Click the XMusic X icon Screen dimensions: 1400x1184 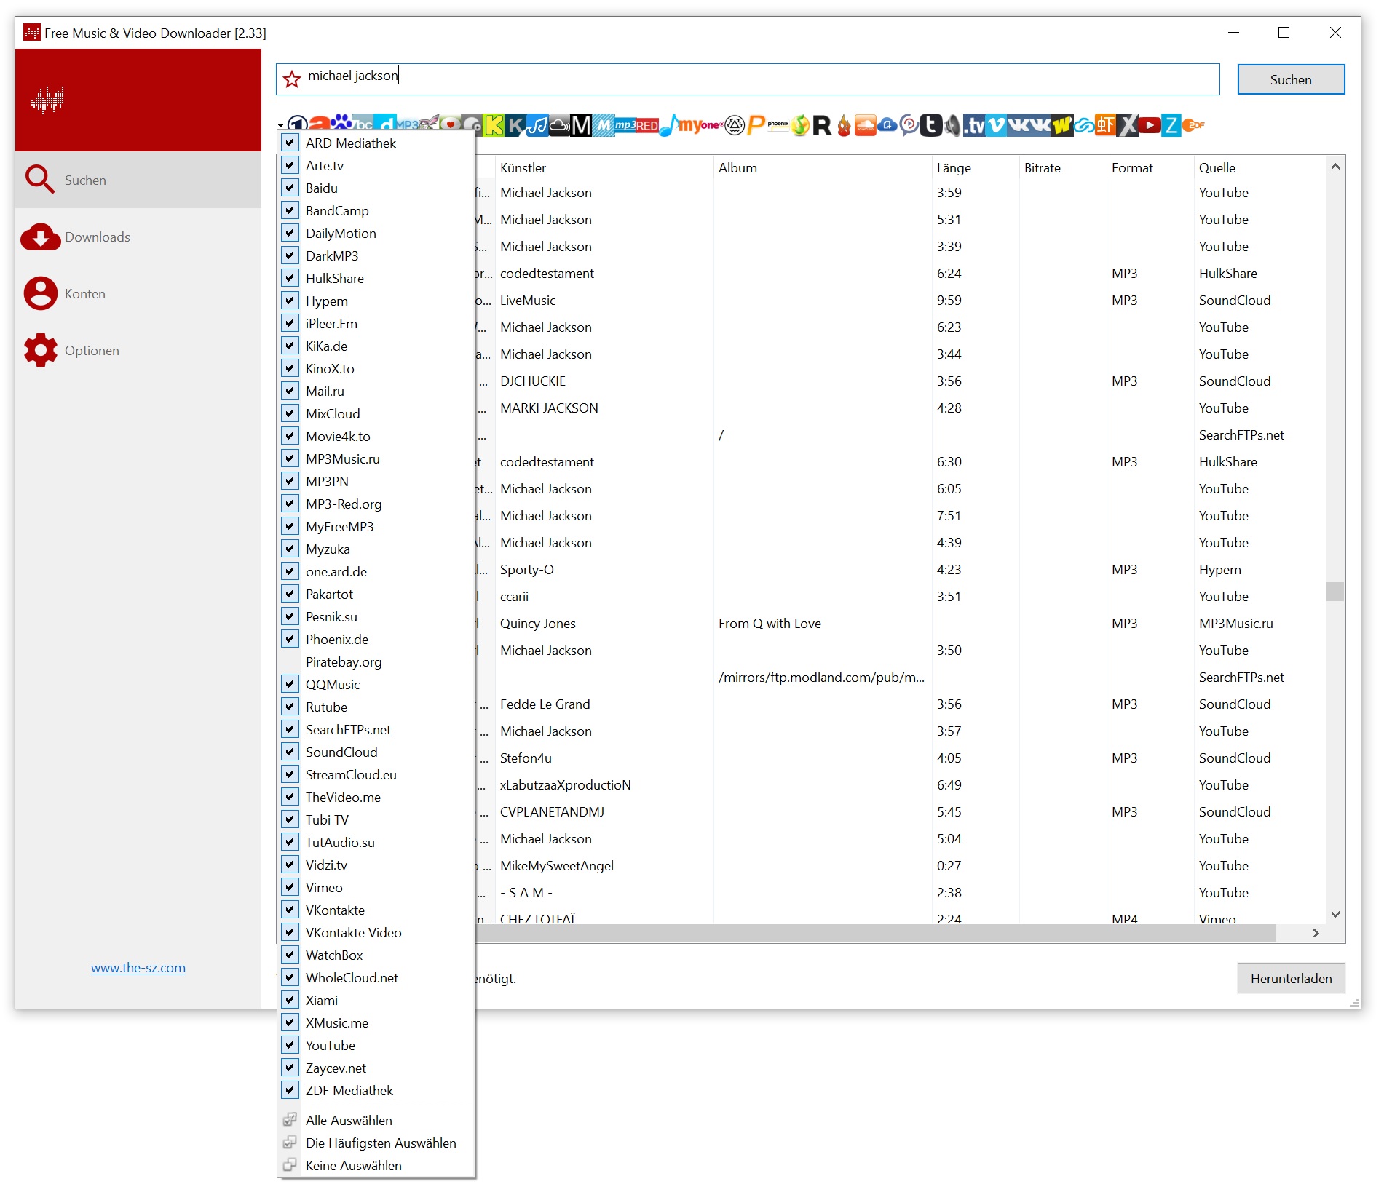point(1128,125)
